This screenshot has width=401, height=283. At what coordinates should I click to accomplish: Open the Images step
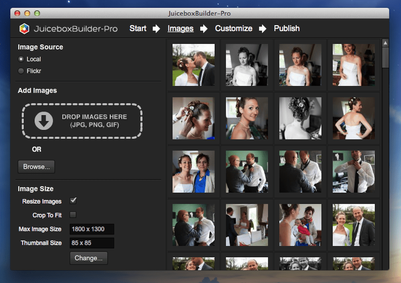[x=180, y=28]
